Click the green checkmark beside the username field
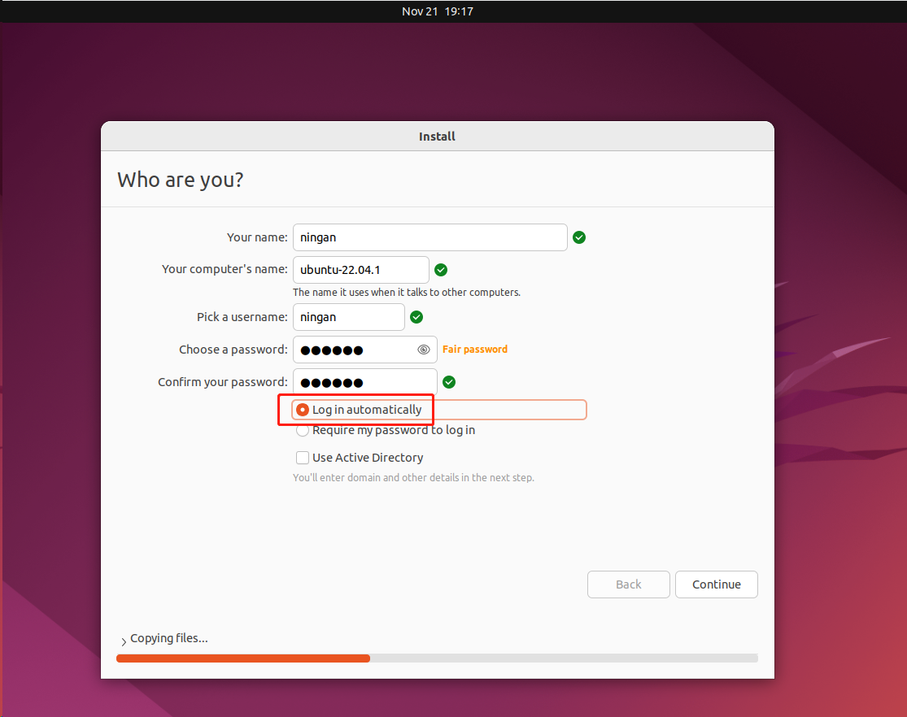907x717 pixels. click(416, 317)
